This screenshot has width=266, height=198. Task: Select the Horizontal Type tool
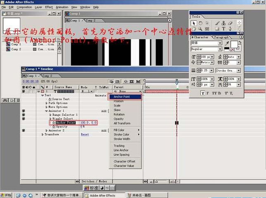tap(224, 29)
